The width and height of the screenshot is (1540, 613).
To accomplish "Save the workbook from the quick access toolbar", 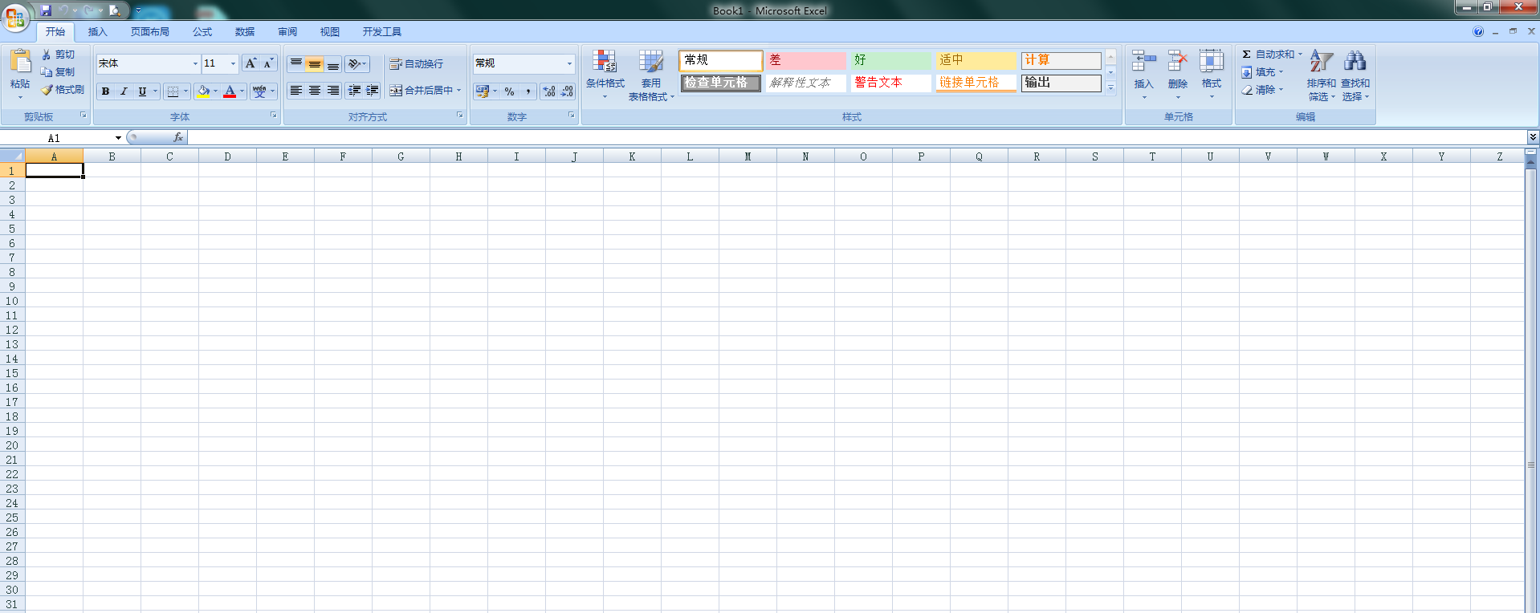I will (46, 10).
